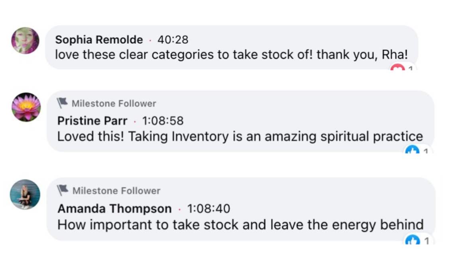The width and height of the screenshot is (450, 275).
Task: Click the like reaction on Amanda's comment
Action: pyautogui.click(x=412, y=240)
